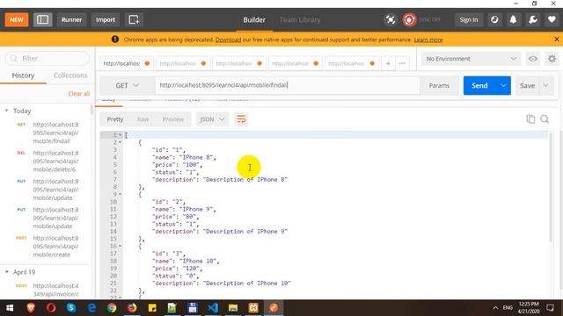Click the environment quick look eye icon
The width and height of the screenshot is (563, 316).
coord(533,59)
